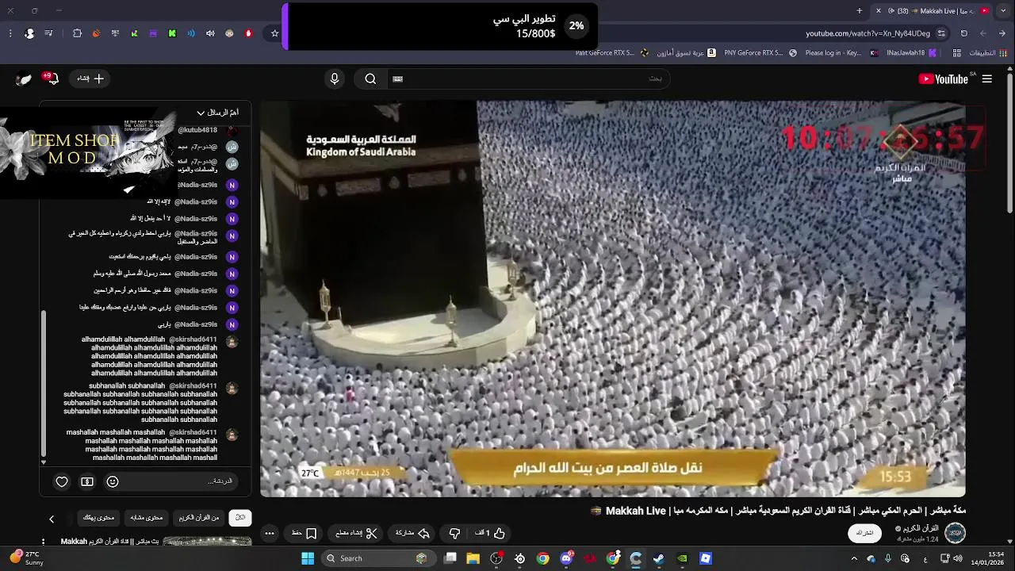Expand the top messages (أهم الرسائل) chat dropdown
Viewport: 1015px width, 571px height.
[x=217, y=113]
